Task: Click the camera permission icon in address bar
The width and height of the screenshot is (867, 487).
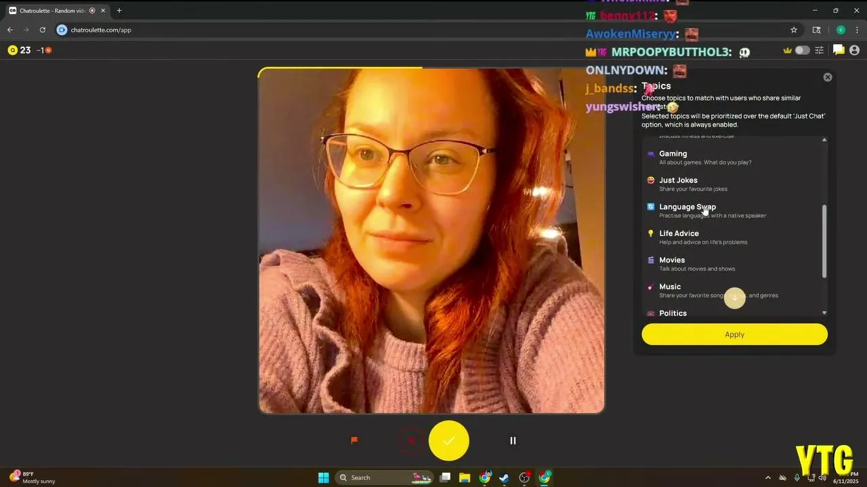Action: 62,30
